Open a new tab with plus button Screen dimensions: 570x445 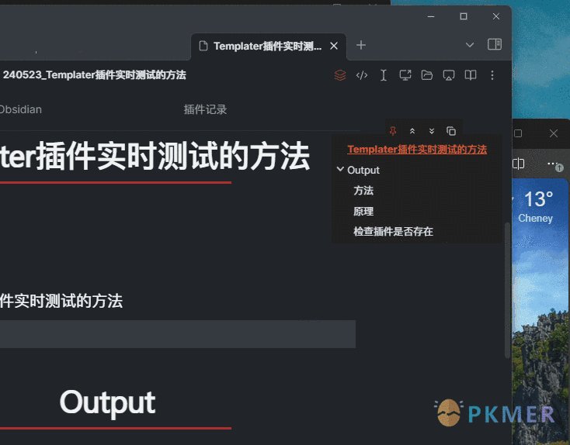tap(360, 46)
